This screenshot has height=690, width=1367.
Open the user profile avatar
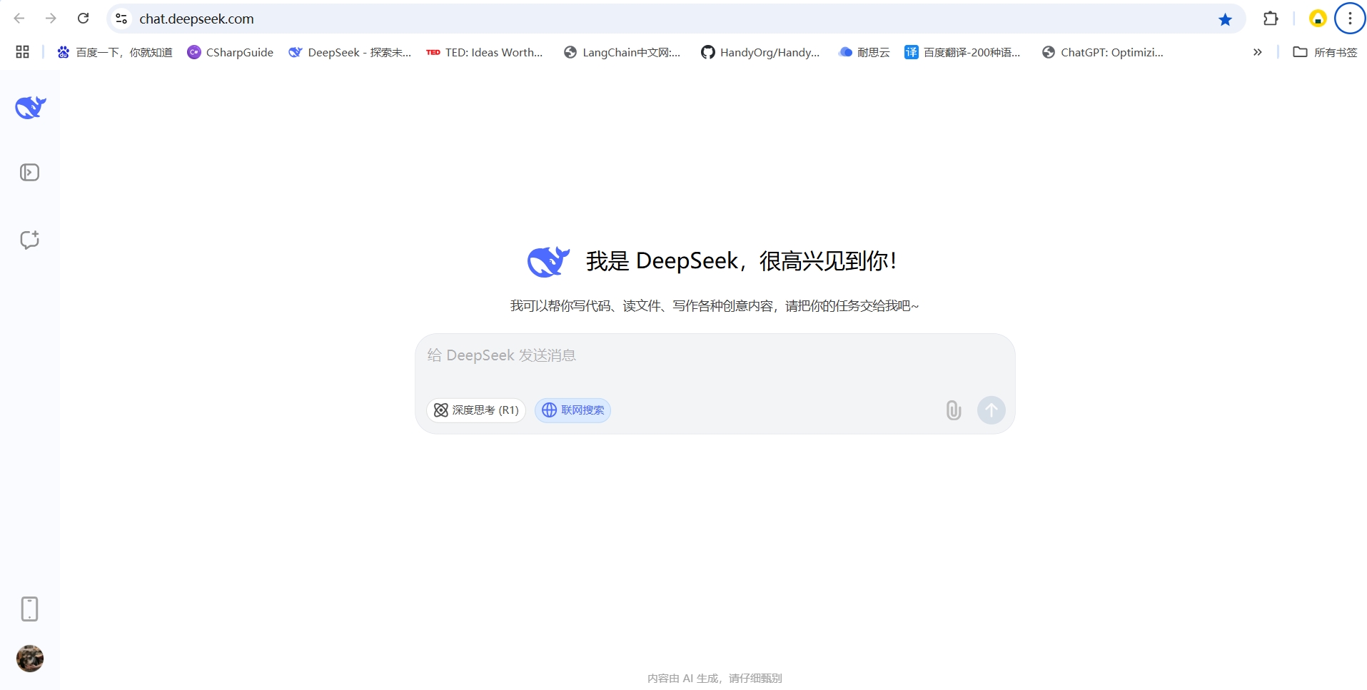click(30, 658)
